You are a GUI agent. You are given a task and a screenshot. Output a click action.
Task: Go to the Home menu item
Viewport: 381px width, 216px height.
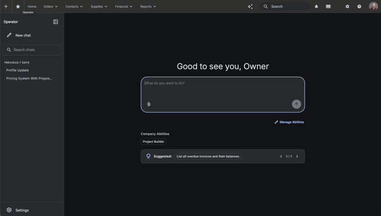pos(32,7)
